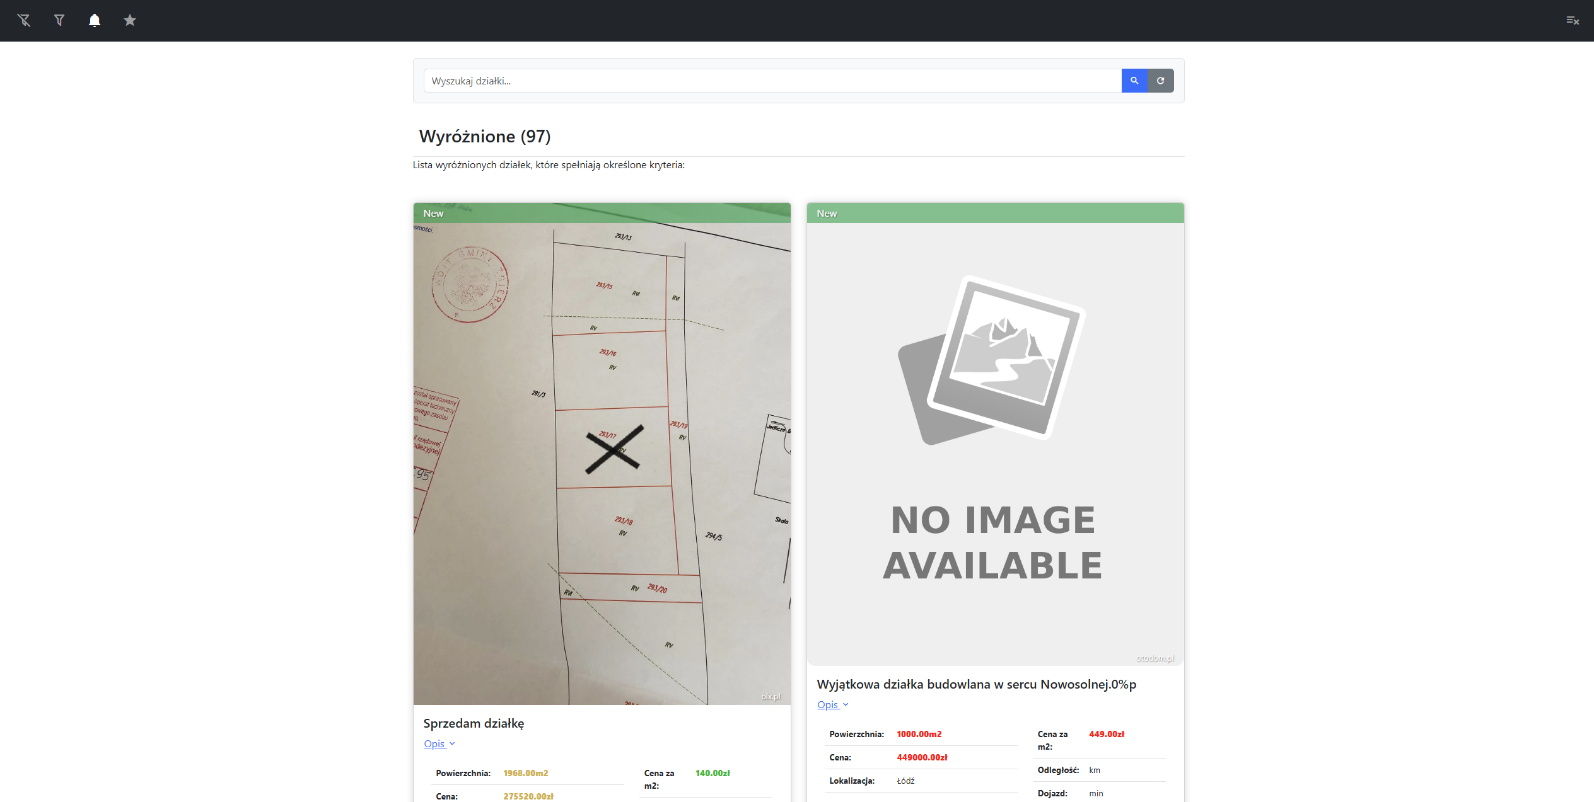Click the gray refresh search button

1160,81
